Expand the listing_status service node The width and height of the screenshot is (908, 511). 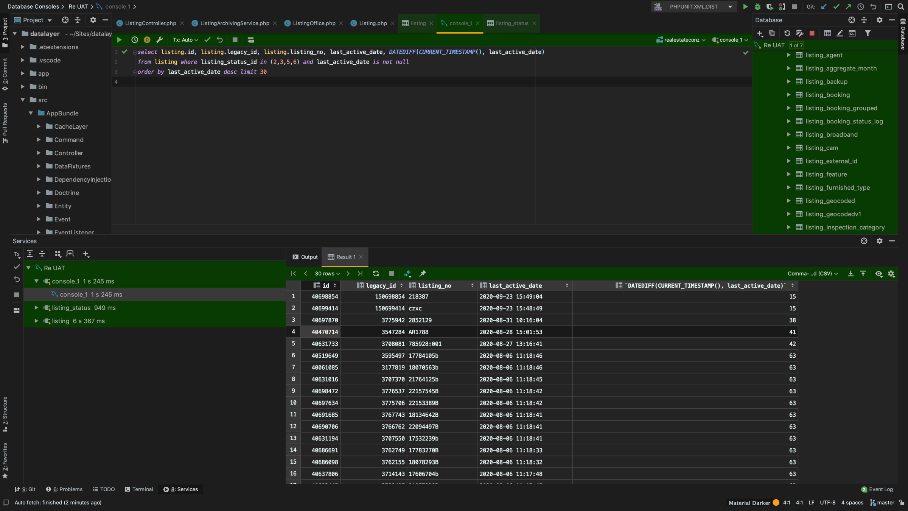[36, 308]
